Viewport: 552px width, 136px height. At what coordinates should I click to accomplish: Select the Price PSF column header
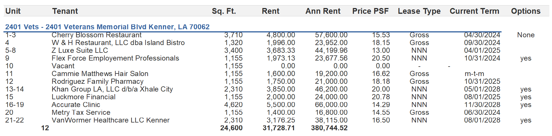tap(370, 11)
